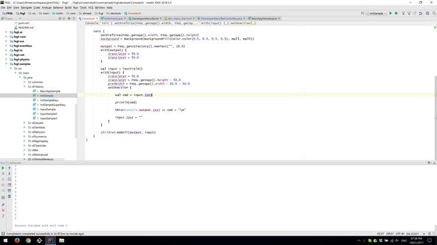Image resolution: width=437 pixels, height=245 pixels.
Task: Switch to the DeveloperMenuBar.kt editor tab
Action: point(145,18)
